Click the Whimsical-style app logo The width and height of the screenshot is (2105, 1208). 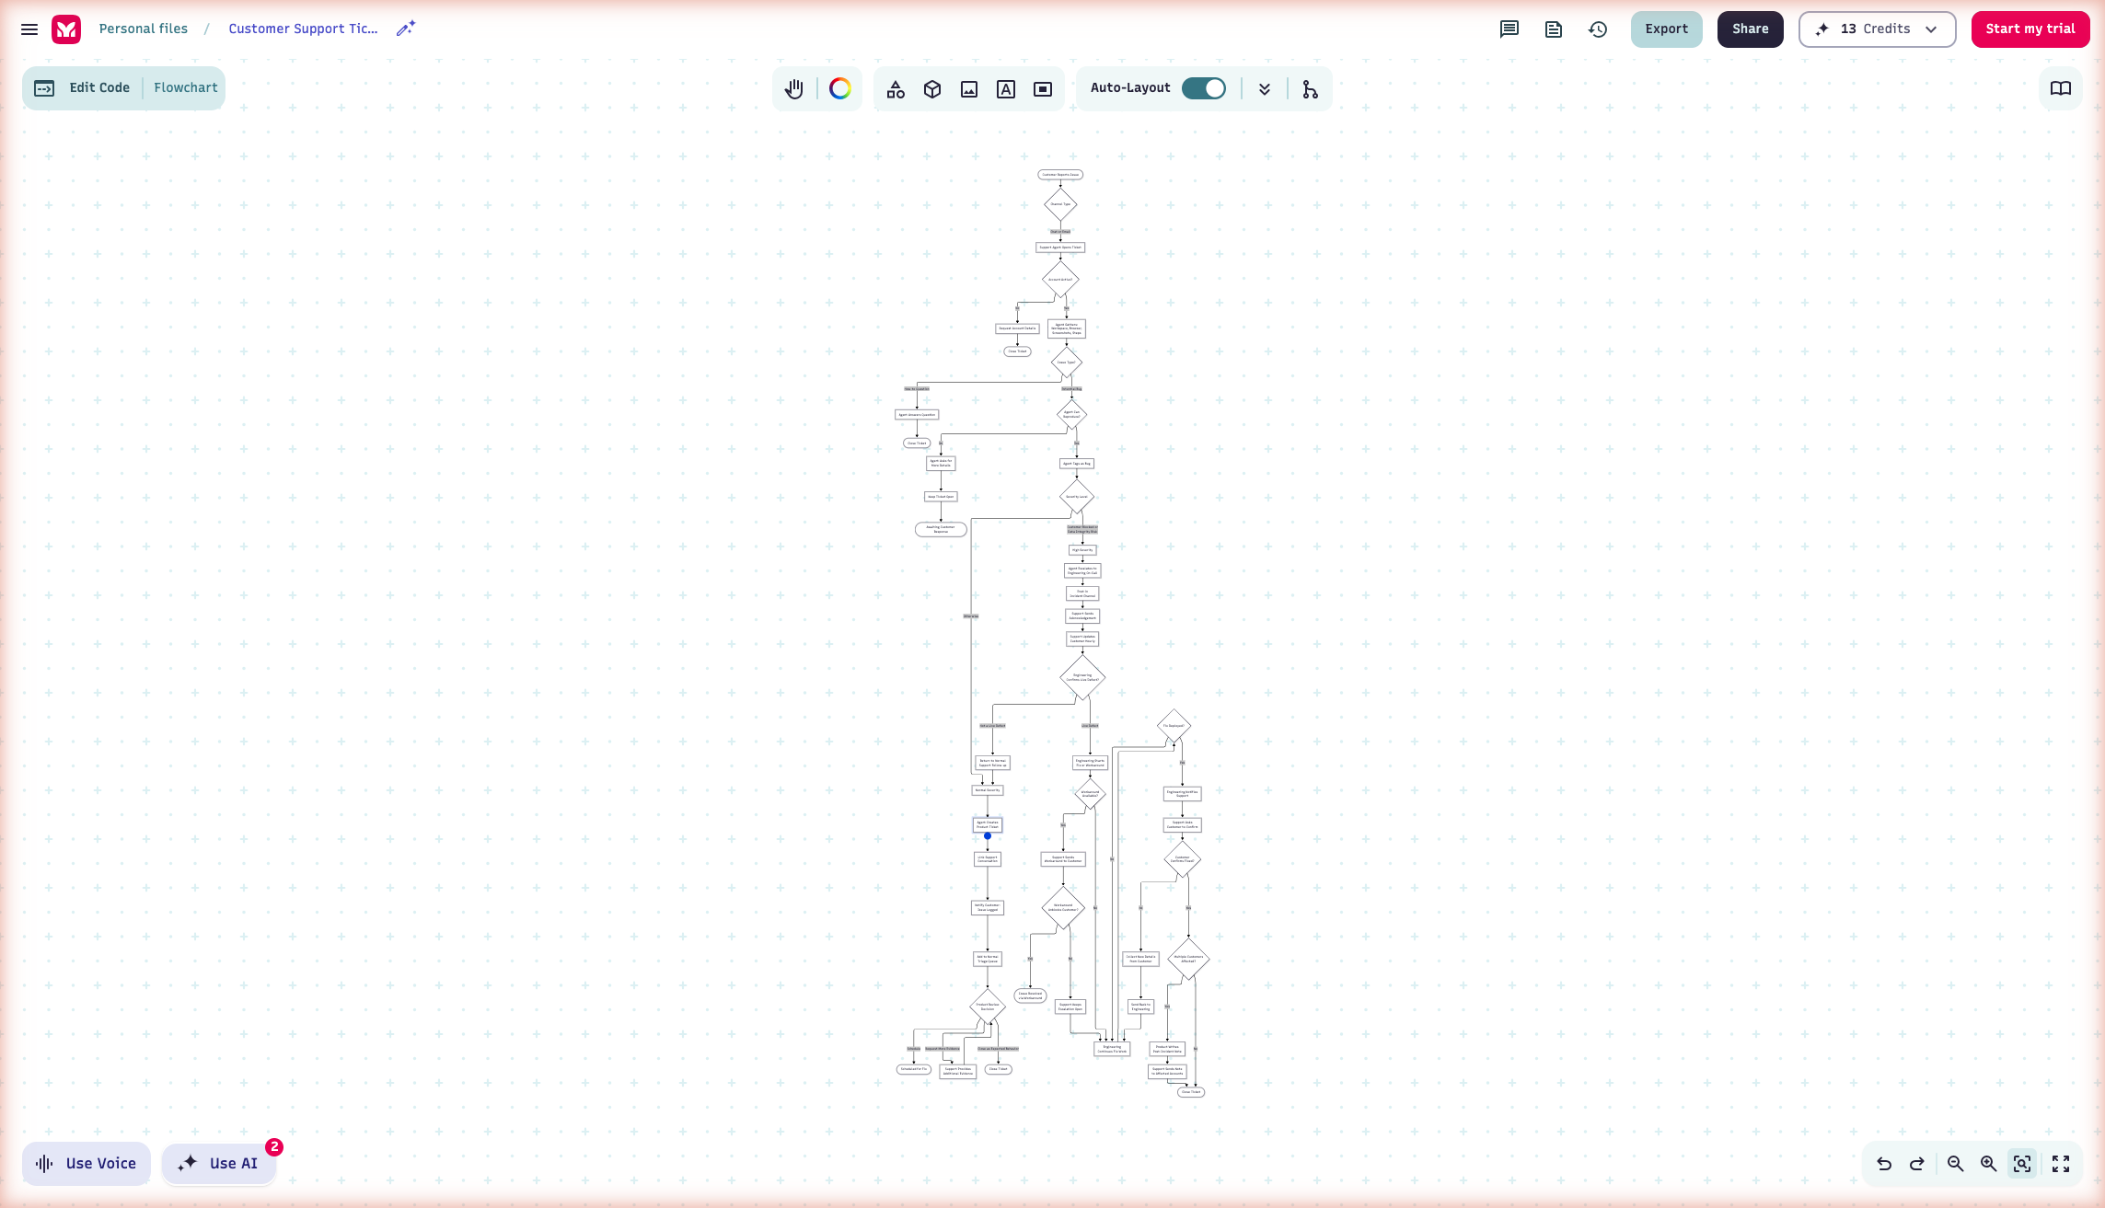click(66, 29)
